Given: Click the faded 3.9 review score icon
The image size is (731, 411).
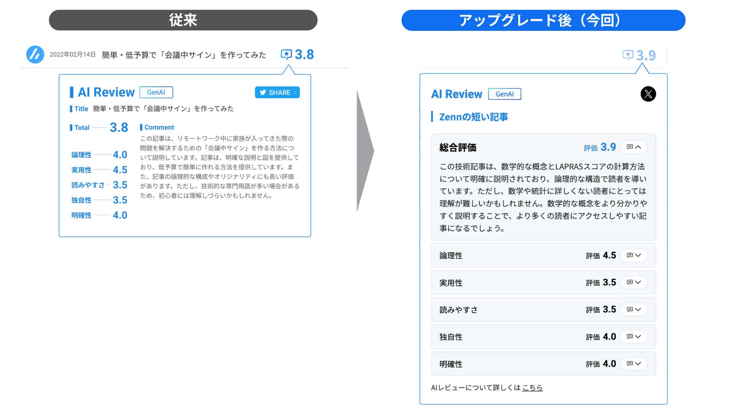Looking at the screenshot, I should [628, 55].
